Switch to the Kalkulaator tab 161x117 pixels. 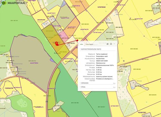tap(89, 44)
